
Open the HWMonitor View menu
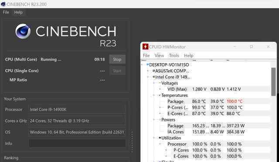coord(159,56)
